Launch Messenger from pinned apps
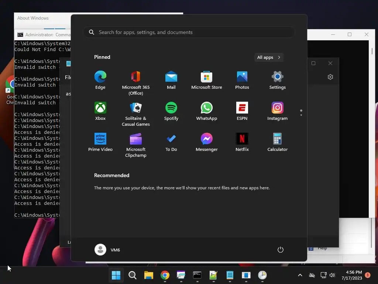This screenshot has width=378, height=284. tap(207, 142)
